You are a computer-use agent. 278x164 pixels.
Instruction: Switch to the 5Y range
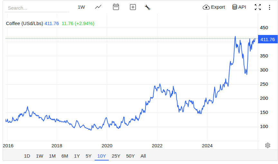88,156
